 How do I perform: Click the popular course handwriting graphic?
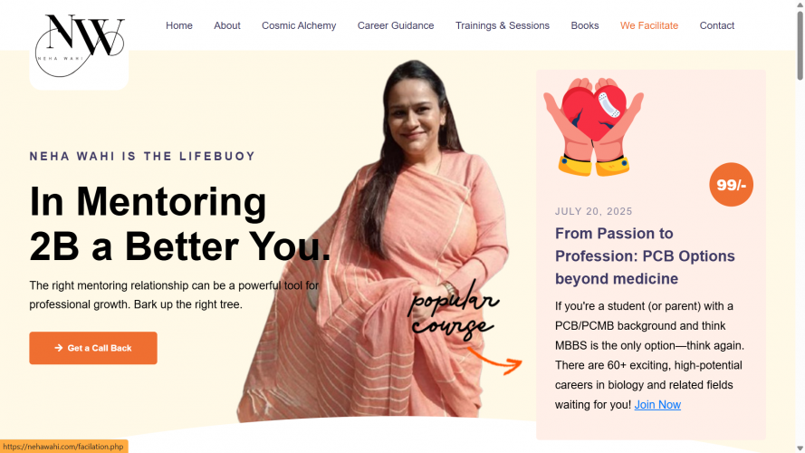(453, 311)
